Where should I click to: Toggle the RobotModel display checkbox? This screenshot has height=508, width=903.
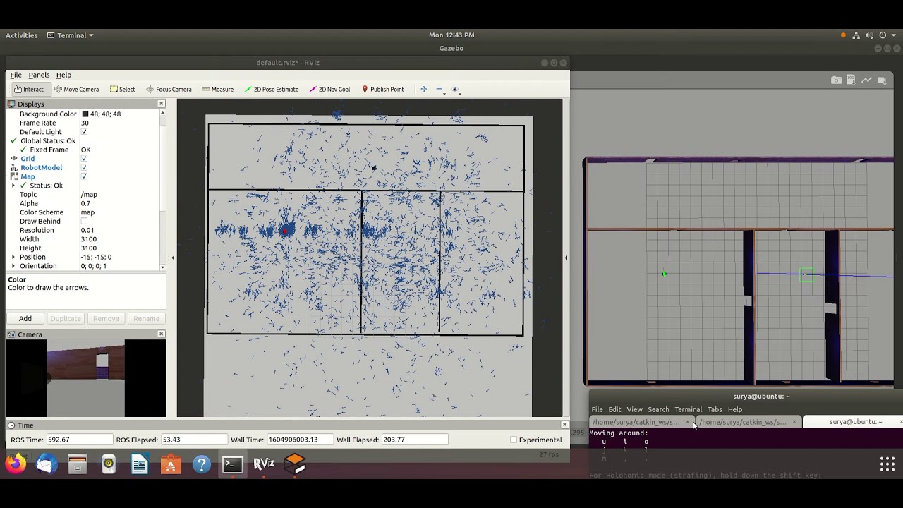click(84, 168)
